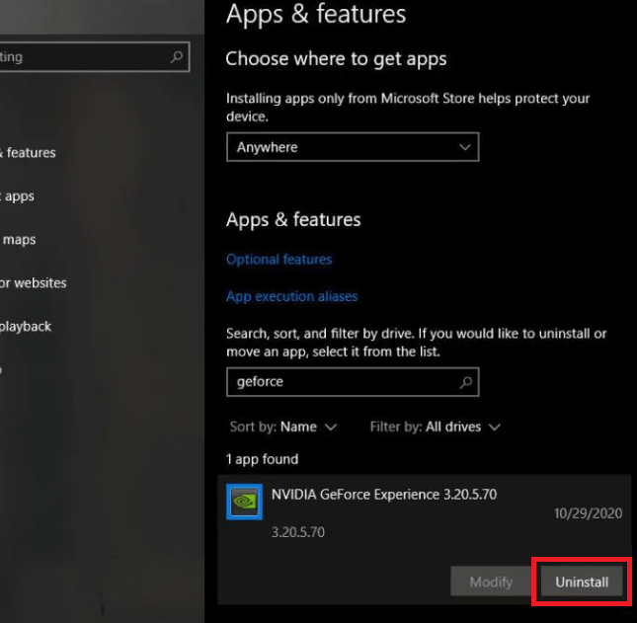Click the geforce app search field
The width and height of the screenshot is (637, 623).
[x=353, y=382]
